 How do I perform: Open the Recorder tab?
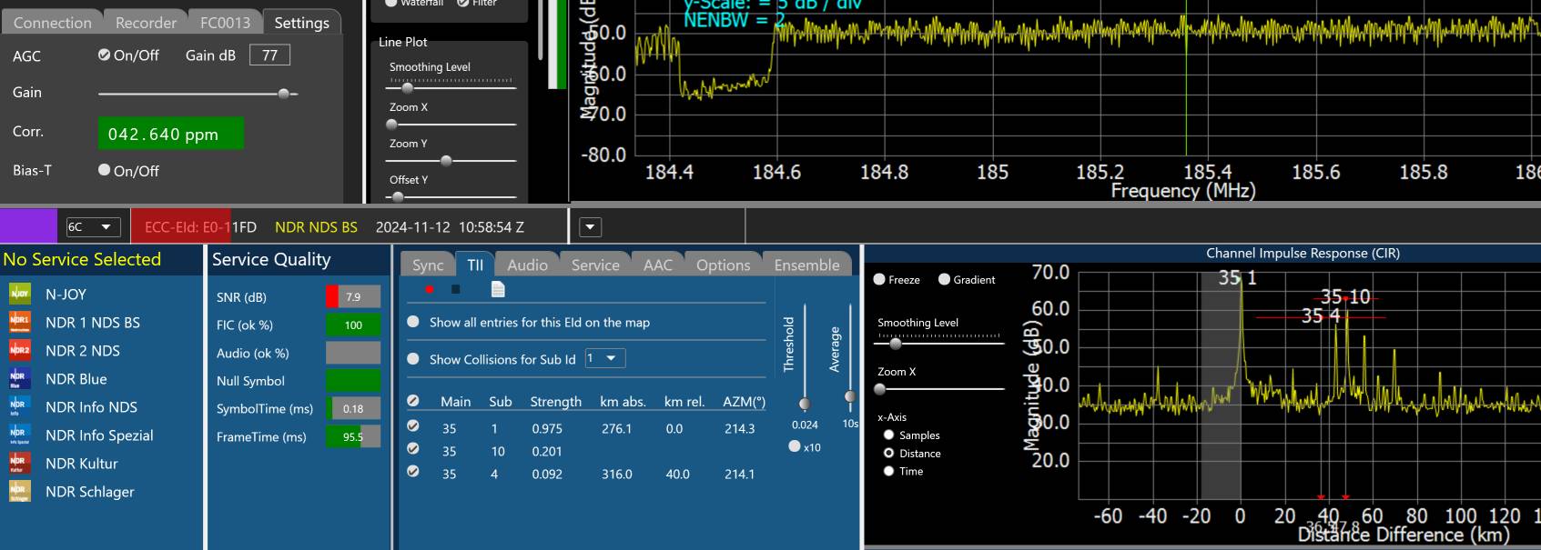[146, 23]
